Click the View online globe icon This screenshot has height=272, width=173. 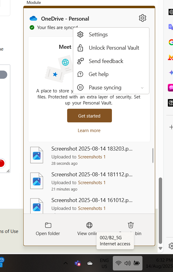[x=89, y=225]
